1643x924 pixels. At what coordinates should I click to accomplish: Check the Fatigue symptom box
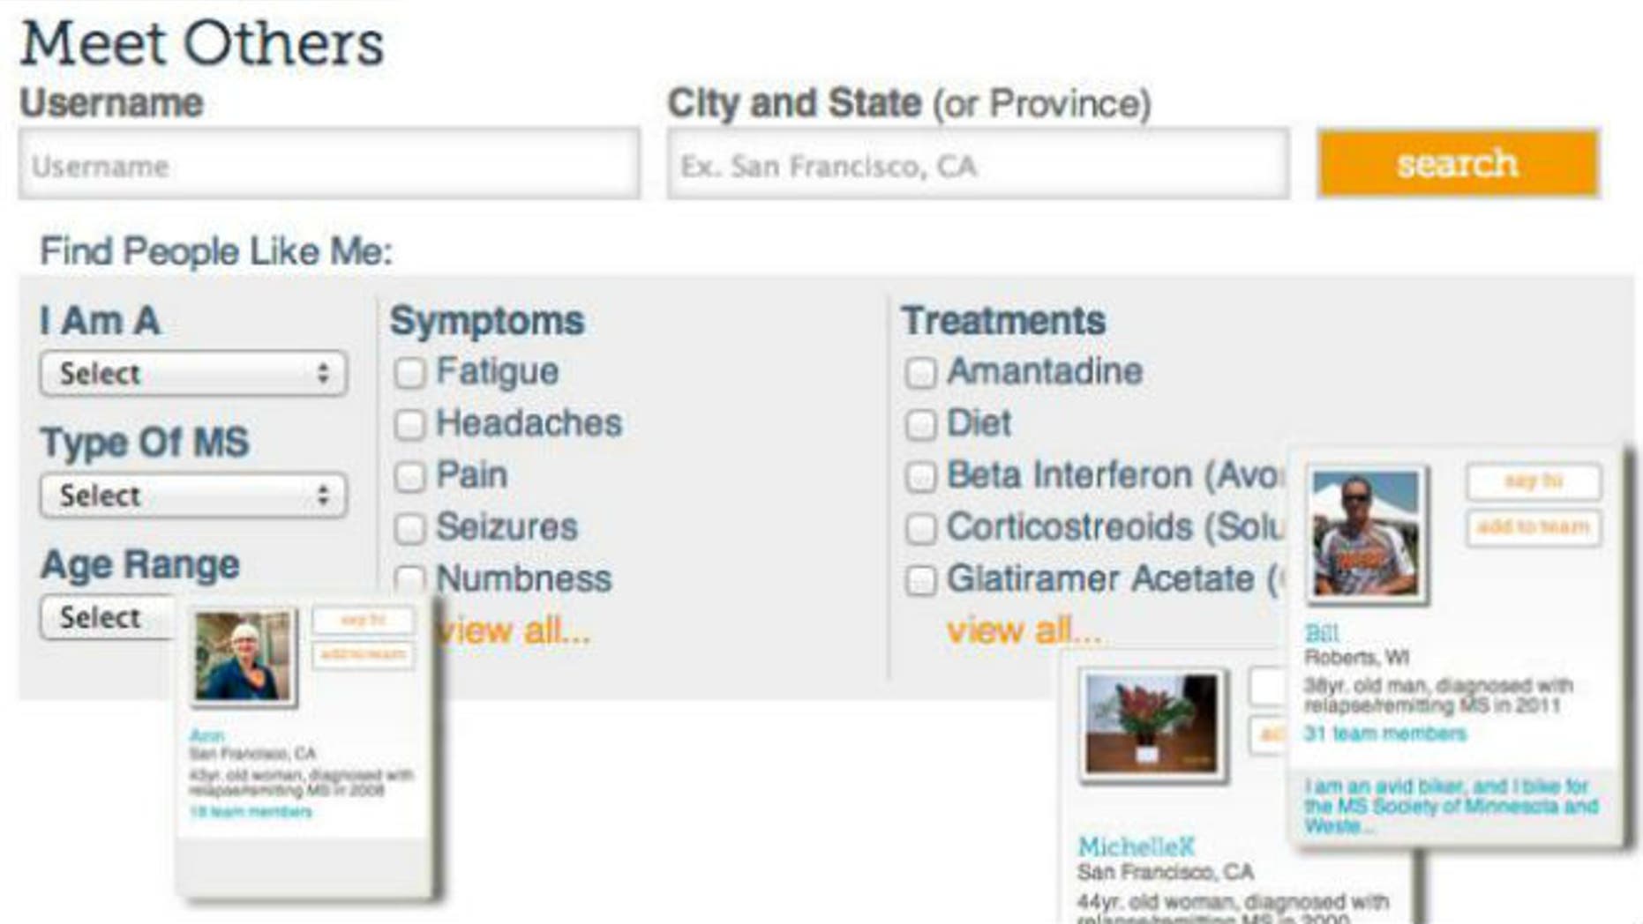pos(409,373)
